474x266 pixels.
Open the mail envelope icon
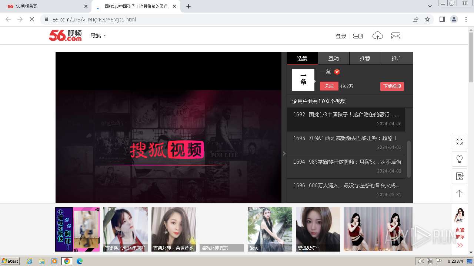coord(396,36)
